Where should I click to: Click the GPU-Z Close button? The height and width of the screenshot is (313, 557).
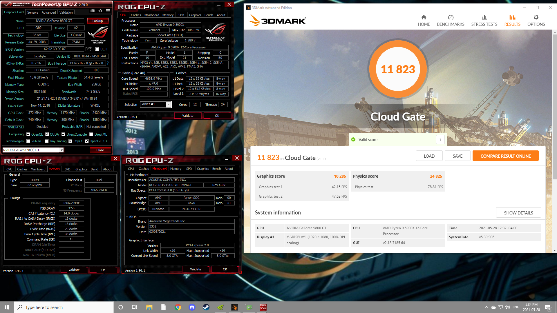100,150
